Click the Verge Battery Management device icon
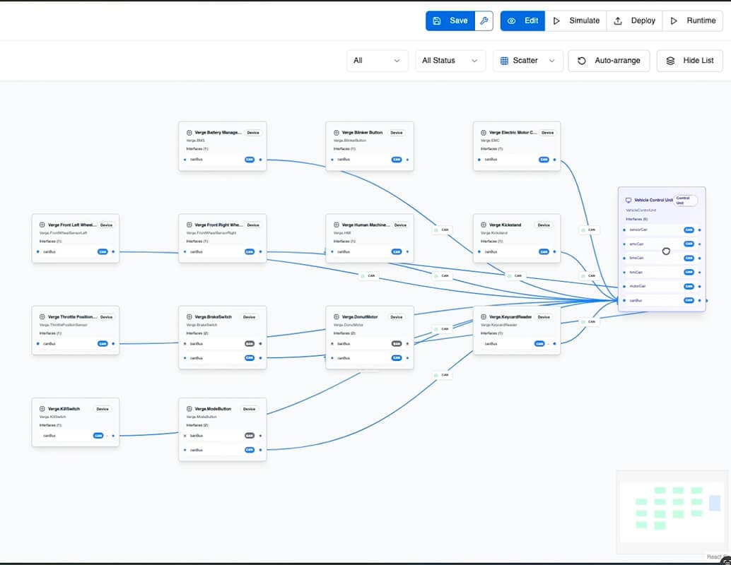 tap(189, 133)
